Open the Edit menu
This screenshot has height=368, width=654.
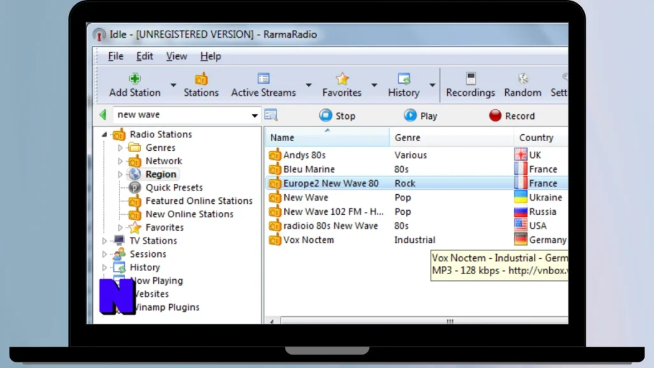[x=145, y=56]
